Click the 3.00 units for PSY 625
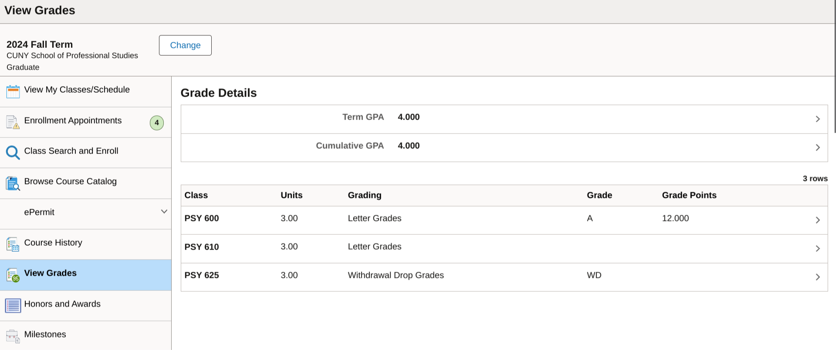The image size is (836, 350). [x=289, y=275]
